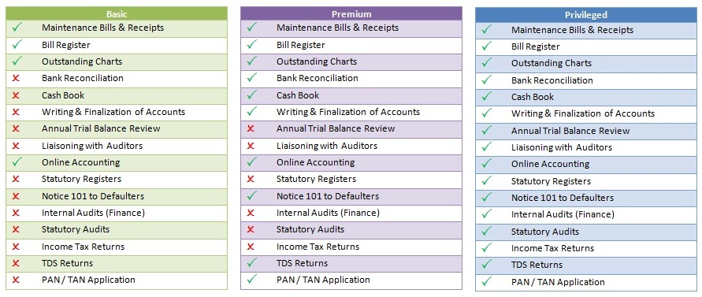Select the Premium plan header
This screenshot has width=702, height=297.
click(351, 14)
